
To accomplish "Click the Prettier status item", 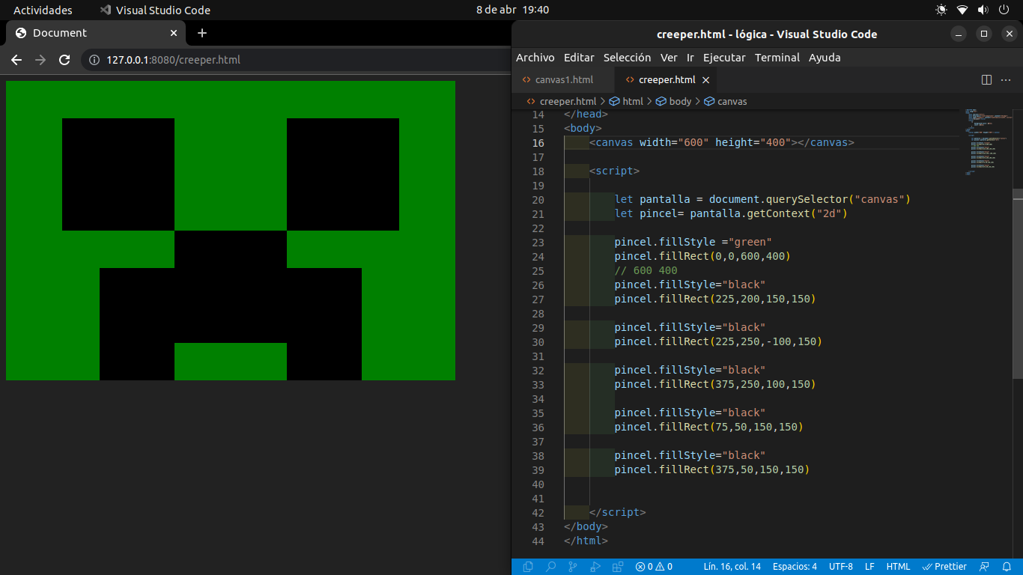I will pos(944,567).
